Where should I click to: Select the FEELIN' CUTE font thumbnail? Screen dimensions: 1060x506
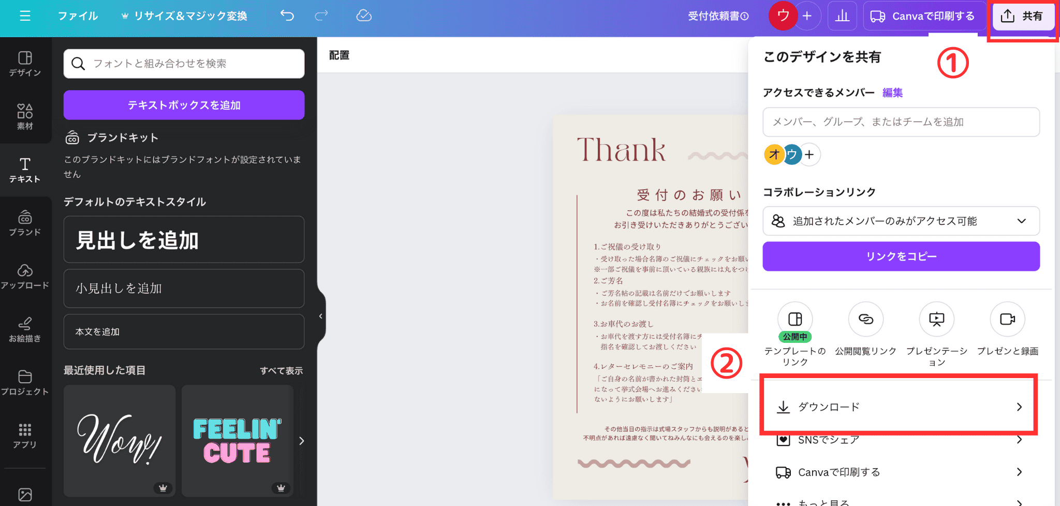point(237,441)
